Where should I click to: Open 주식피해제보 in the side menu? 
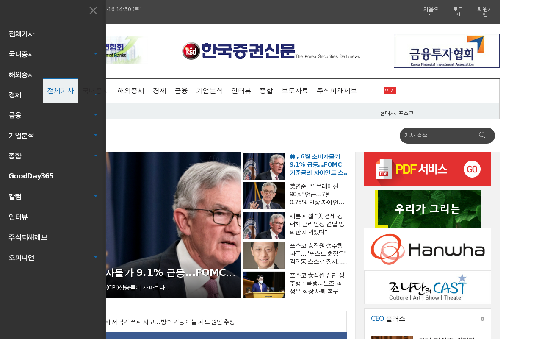(x=28, y=237)
